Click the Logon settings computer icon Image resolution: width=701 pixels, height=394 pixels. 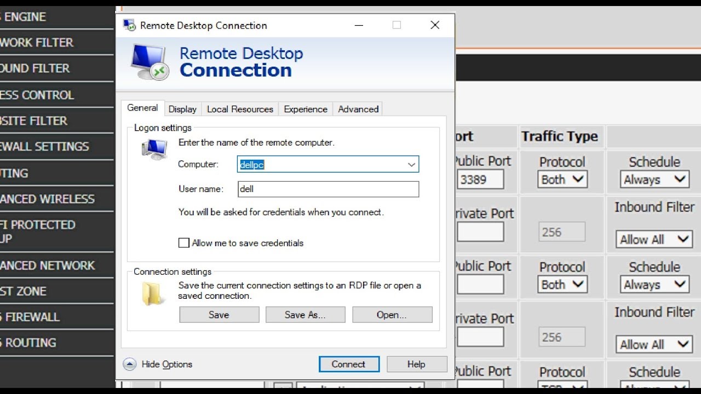tap(154, 149)
